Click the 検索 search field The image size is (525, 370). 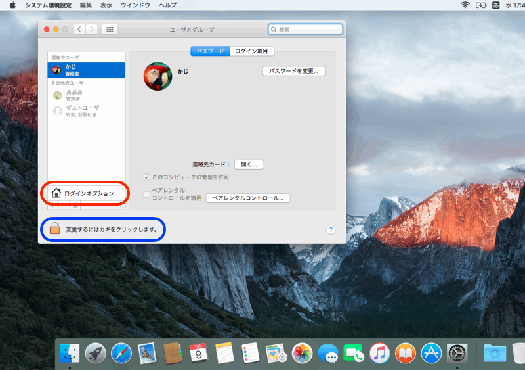(305, 30)
